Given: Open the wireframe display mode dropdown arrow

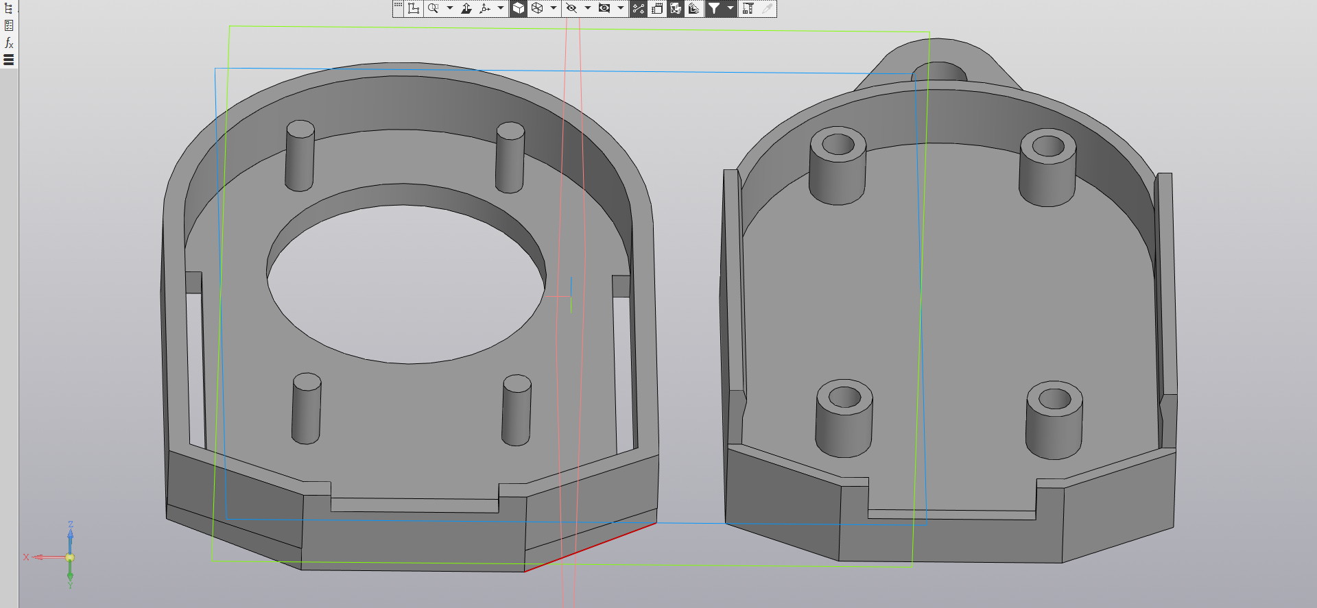Looking at the screenshot, I should [554, 8].
